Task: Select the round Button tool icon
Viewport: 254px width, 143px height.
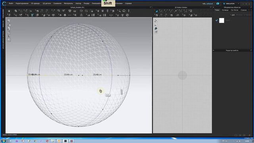Action: coord(65,15)
